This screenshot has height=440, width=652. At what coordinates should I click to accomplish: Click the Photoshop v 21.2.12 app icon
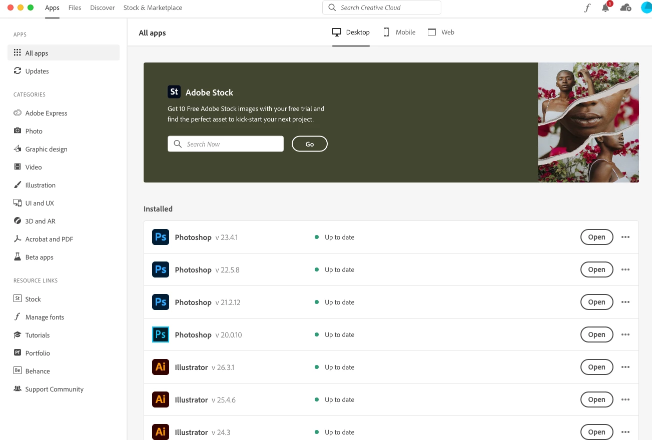[161, 302]
